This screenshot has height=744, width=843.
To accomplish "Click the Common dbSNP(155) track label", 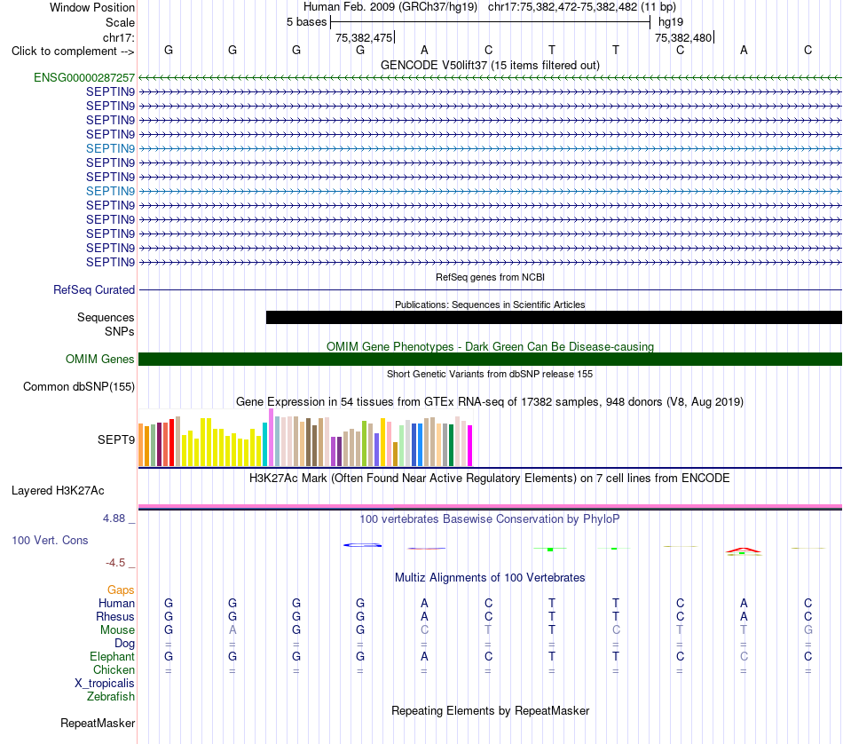I will [x=78, y=387].
